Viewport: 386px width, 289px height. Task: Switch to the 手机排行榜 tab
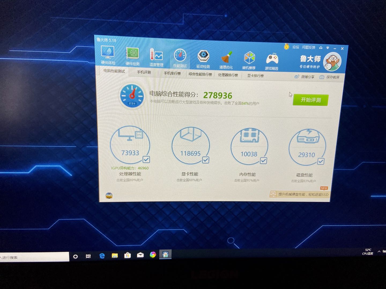172,73
